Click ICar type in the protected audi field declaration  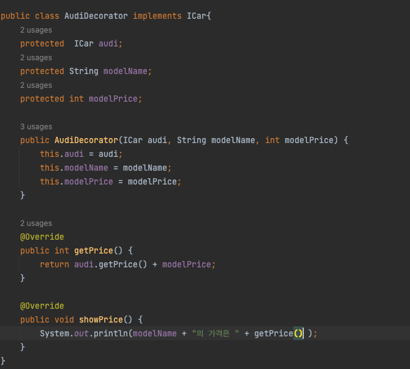[84, 43]
